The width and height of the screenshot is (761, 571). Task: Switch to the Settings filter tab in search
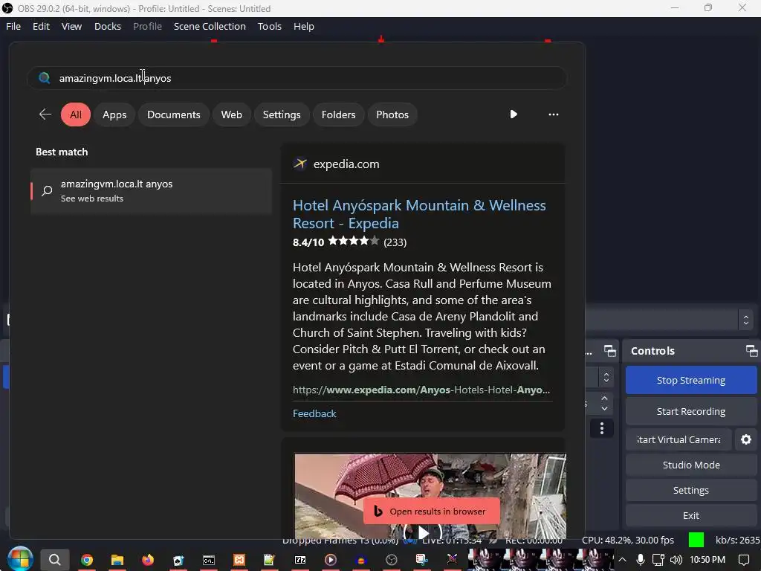click(x=282, y=114)
